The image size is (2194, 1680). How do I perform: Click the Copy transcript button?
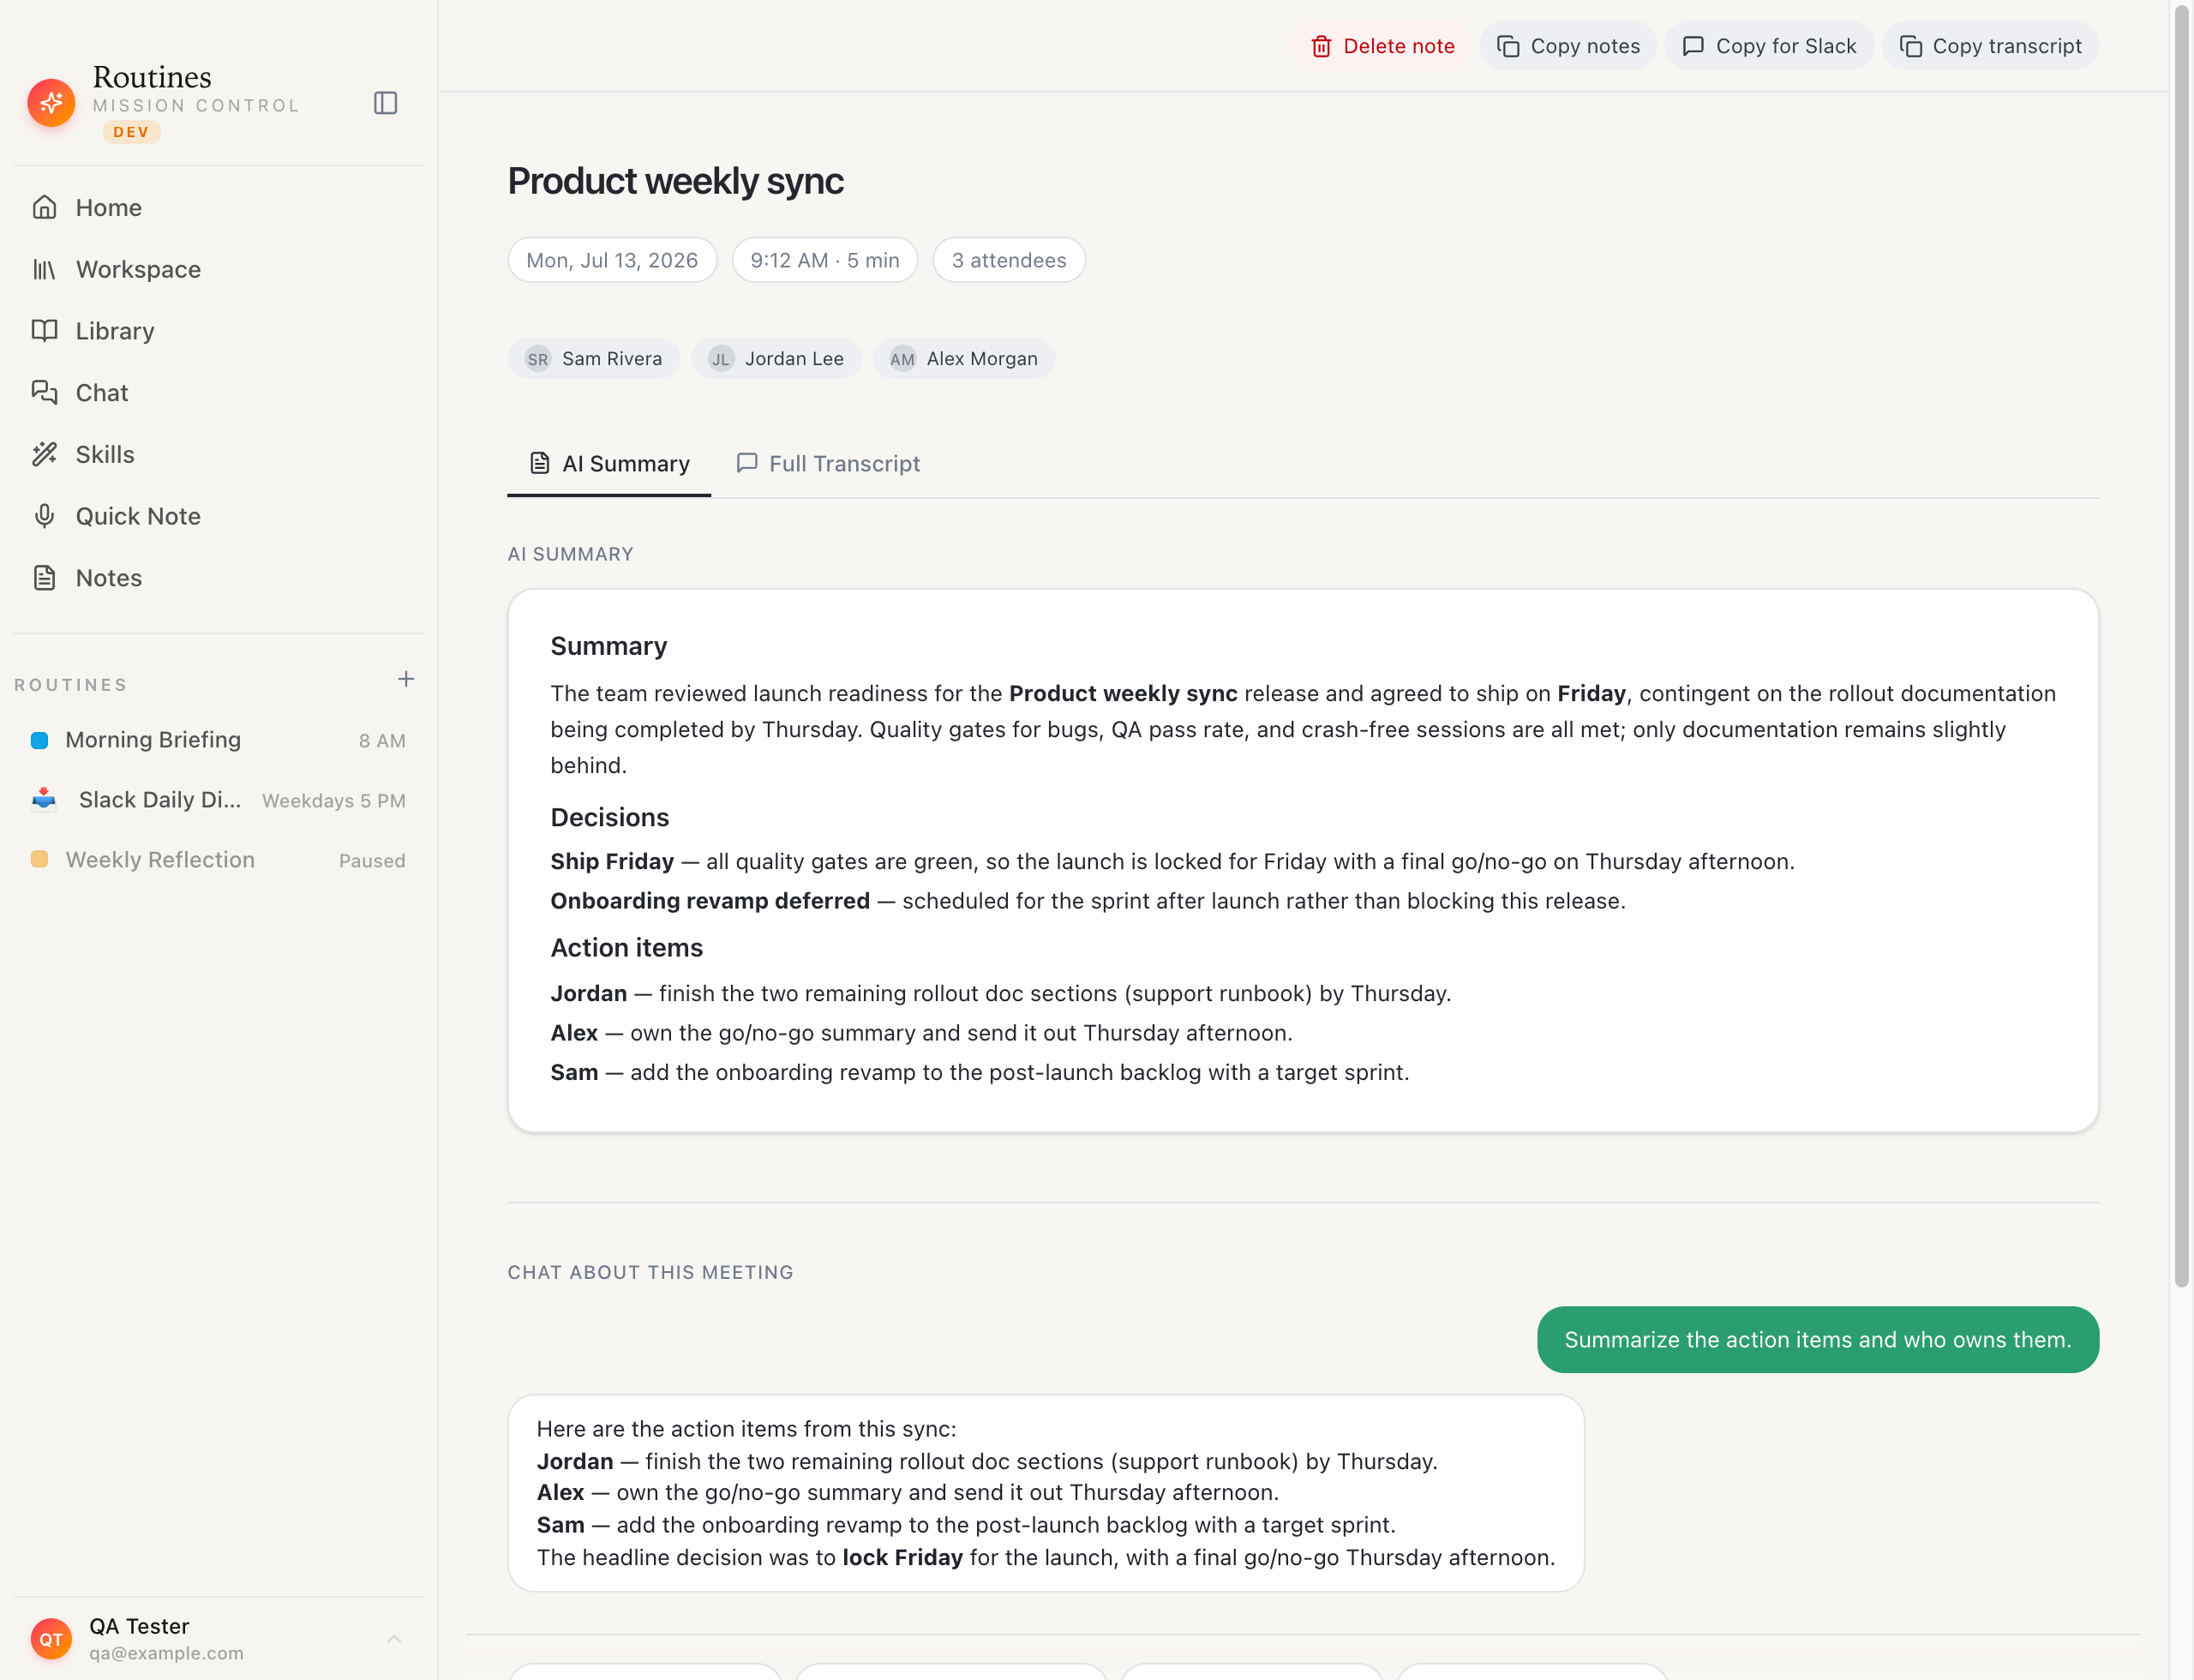[1990, 46]
